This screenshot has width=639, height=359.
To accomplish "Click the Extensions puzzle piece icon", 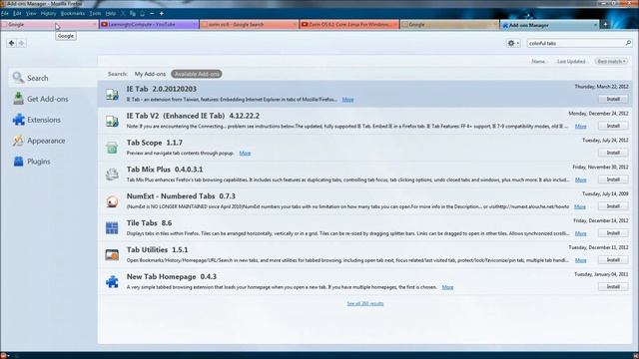I will tap(18, 120).
